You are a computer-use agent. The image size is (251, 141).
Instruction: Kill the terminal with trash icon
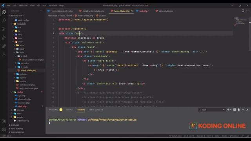click(x=239, y=110)
